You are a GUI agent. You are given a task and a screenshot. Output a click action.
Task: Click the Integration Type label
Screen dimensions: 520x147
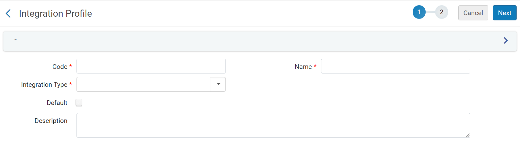pos(44,85)
